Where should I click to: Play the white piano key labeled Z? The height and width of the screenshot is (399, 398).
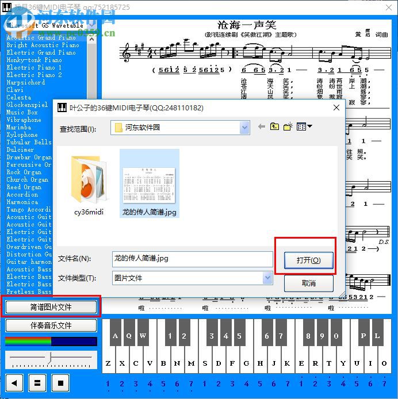point(108,363)
